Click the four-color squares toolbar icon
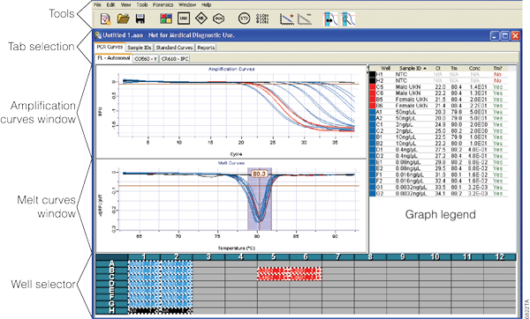Image resolution: width=530 pixels, height=319 pixels. [166, 19]
